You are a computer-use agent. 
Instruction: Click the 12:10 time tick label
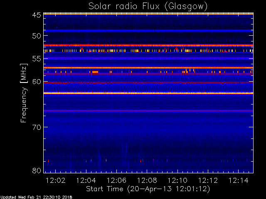[177, 180]
